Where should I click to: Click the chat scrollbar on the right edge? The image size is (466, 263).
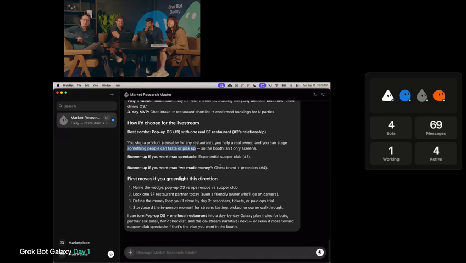329,250
